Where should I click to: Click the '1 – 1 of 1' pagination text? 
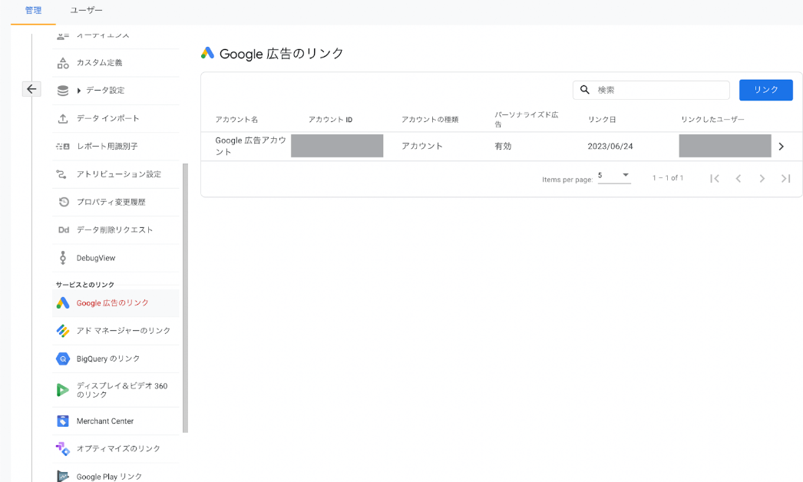pyautogui.click(x=668, y=178)
